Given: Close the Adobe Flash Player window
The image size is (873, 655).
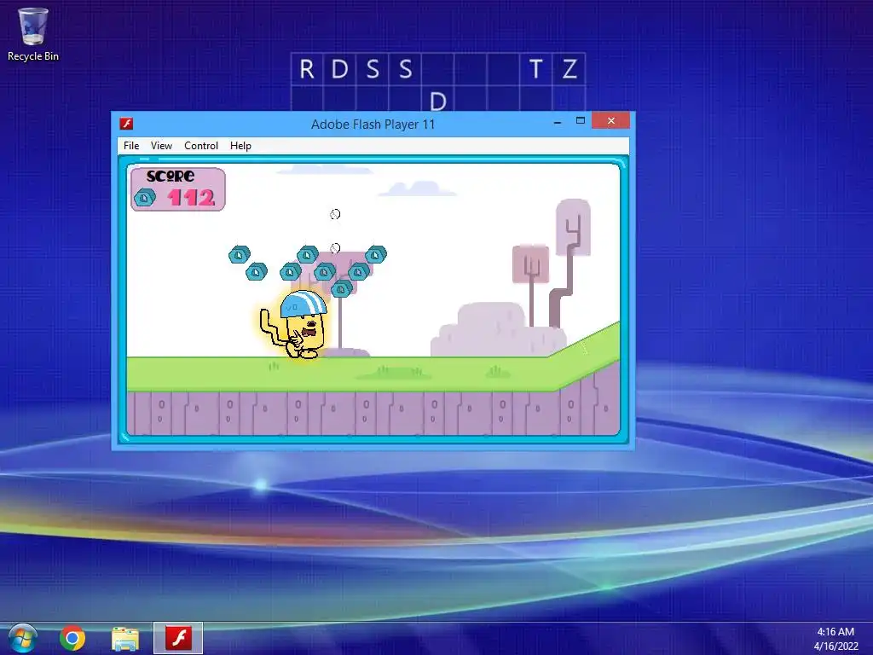Looking at the screenshot, I should (x=610, y=121).
